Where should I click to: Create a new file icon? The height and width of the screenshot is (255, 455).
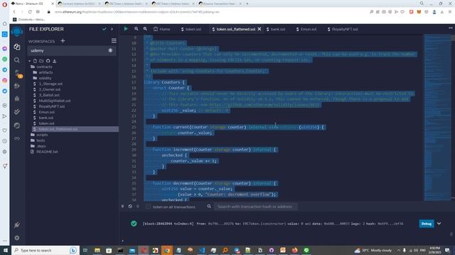(x=35, y=61)
